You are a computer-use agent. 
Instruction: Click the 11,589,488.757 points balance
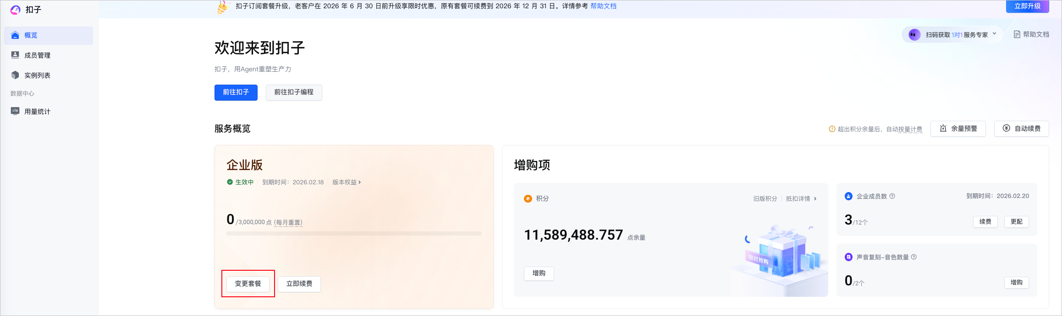[x=573, y=235]
